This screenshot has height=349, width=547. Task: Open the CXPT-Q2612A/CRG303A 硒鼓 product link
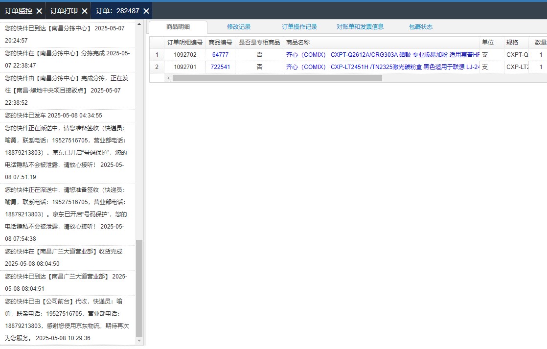(383, 55)
